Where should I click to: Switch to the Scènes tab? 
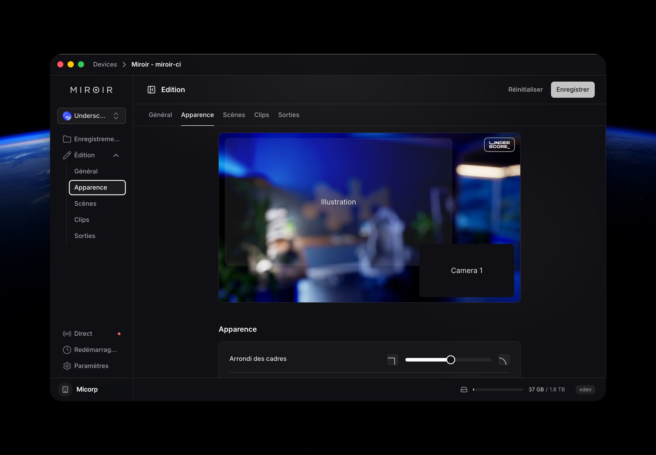pos(234,115)
